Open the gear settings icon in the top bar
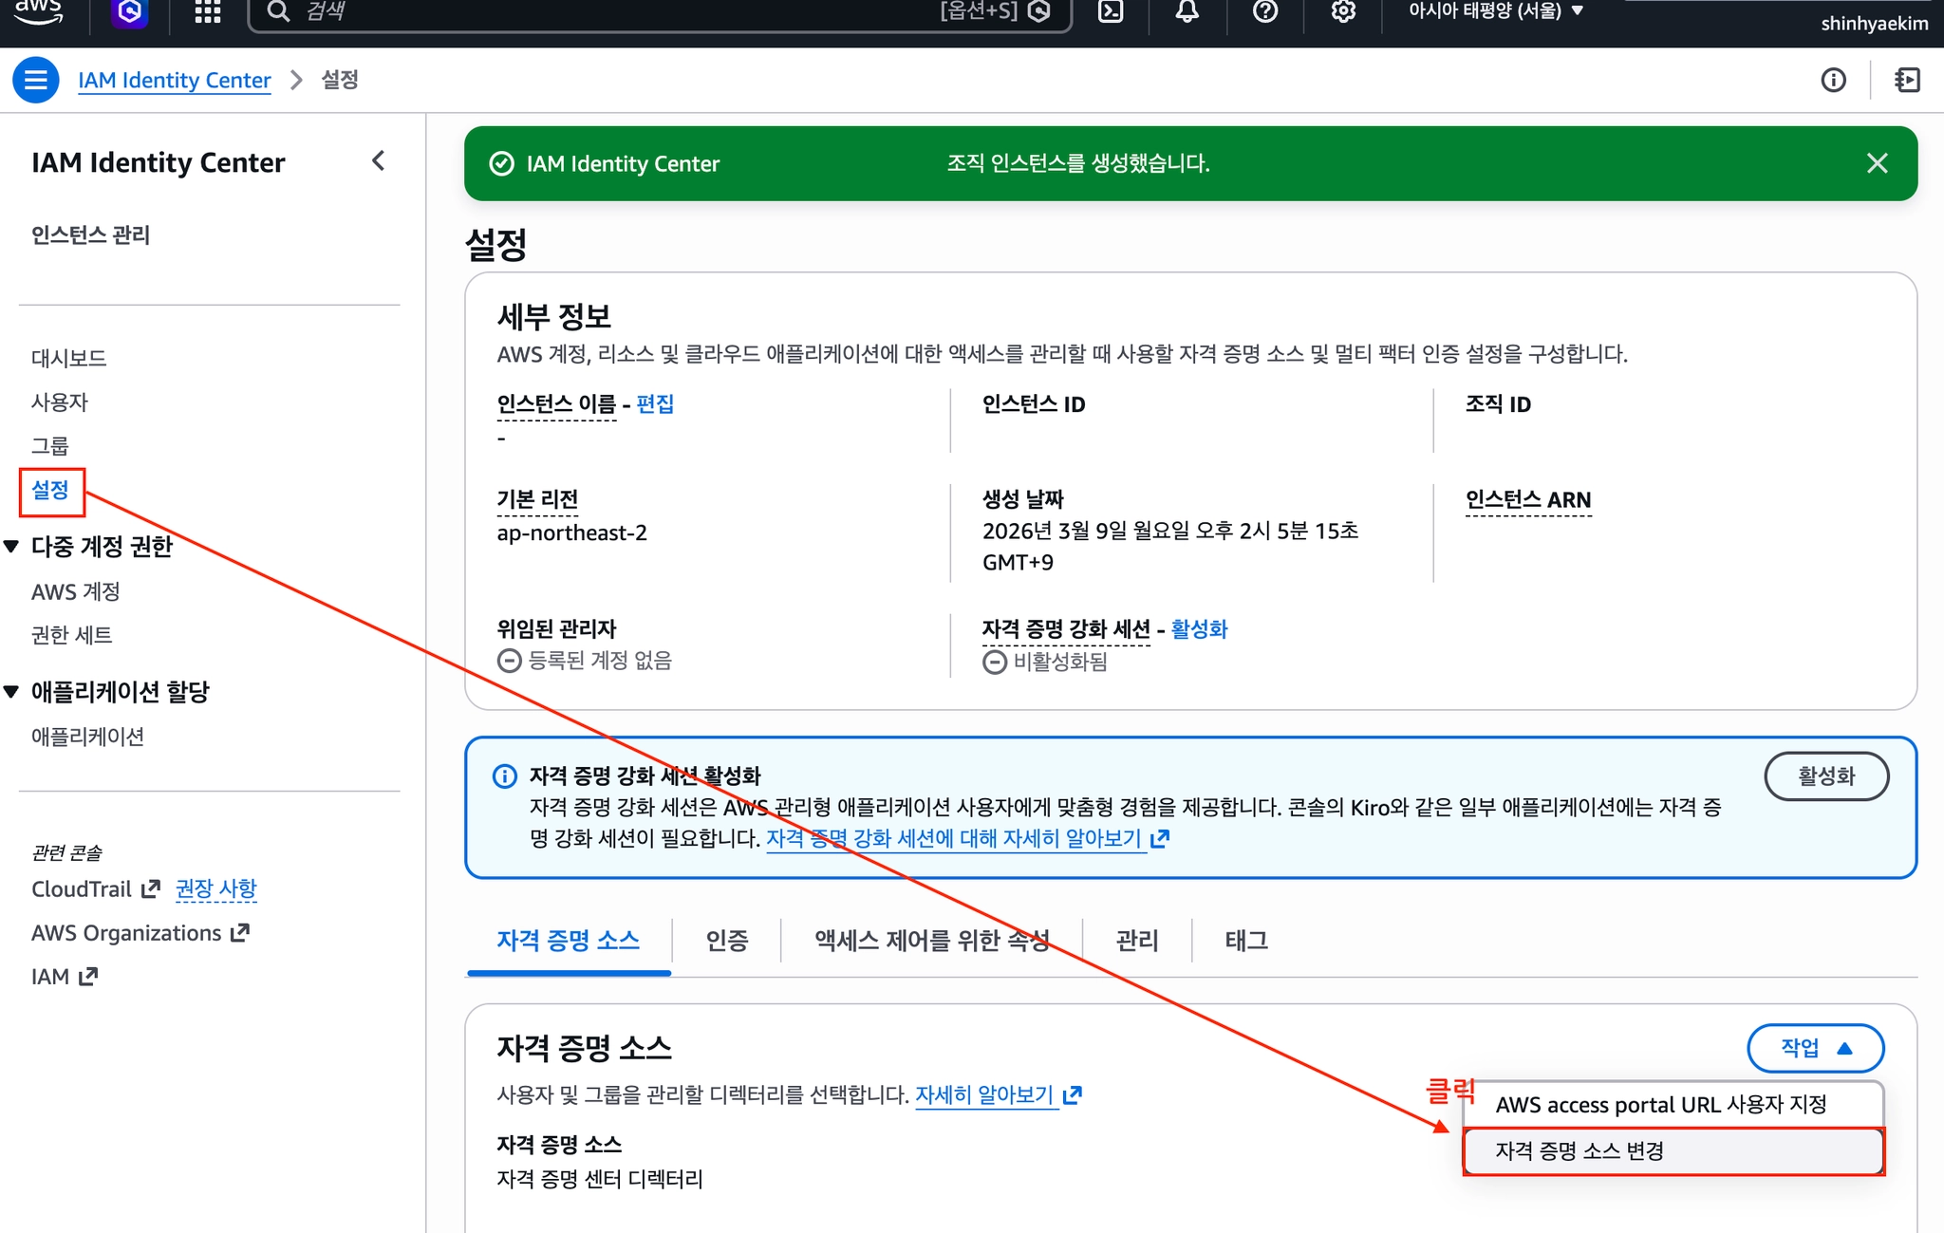Image resolution: width=1944 pixels, height=1233 pixels. point(1343,11)
